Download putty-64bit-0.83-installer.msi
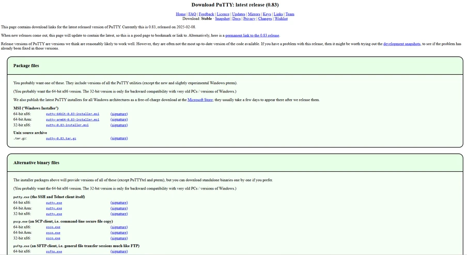Viewport: 467px width, 255px height. (72, 114)
